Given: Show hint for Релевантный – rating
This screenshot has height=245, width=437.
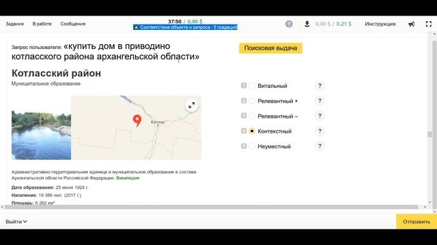Looking at the screenshot, I should coord(320,116).
